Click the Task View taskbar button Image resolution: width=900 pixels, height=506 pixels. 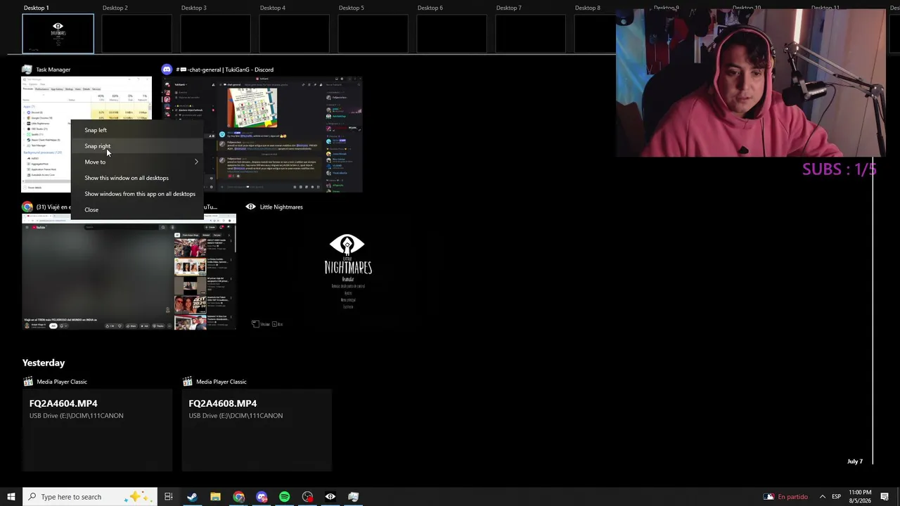click(168, 497)
